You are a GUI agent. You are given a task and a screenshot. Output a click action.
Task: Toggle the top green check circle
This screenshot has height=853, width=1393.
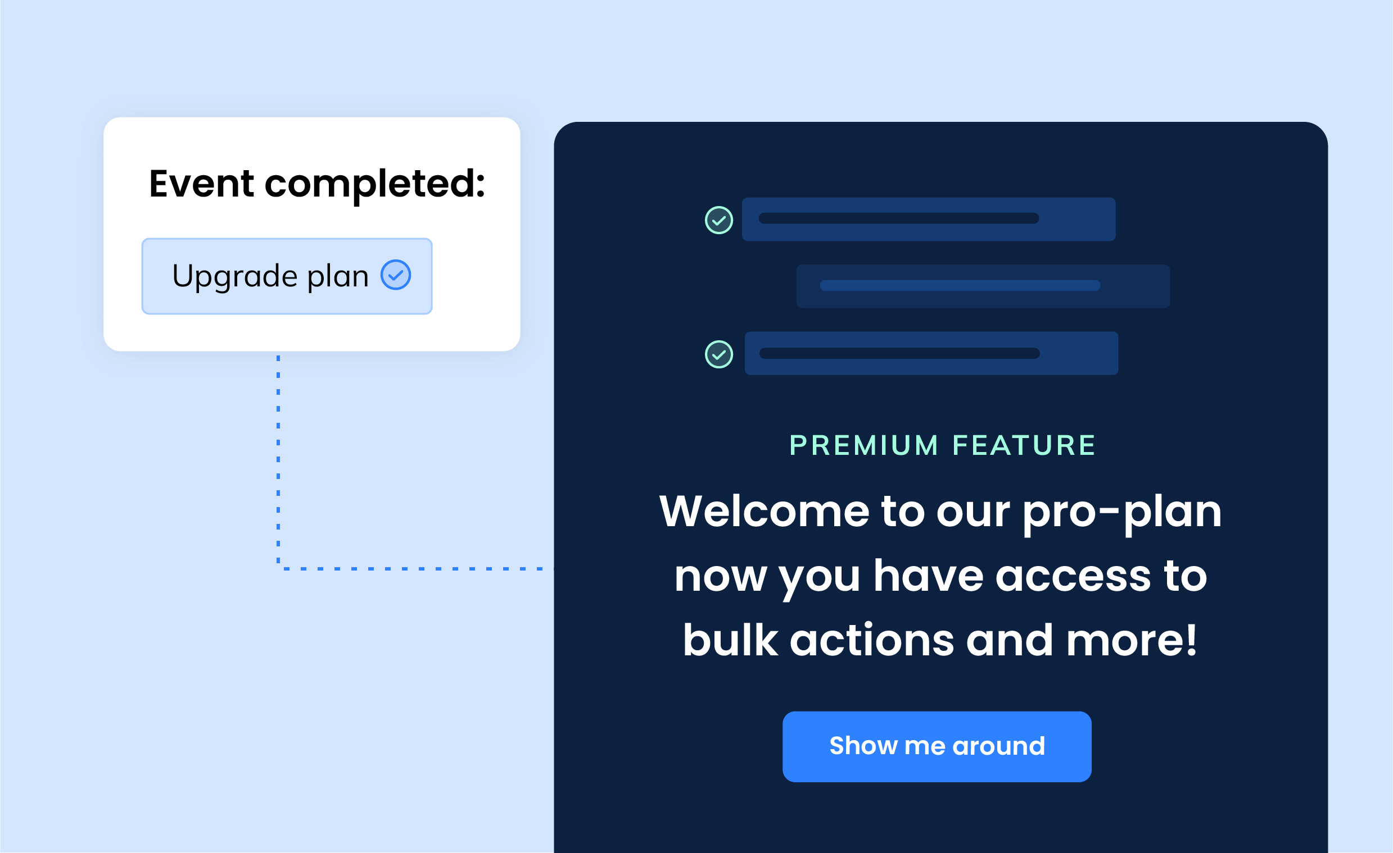[x=718, y=220]
